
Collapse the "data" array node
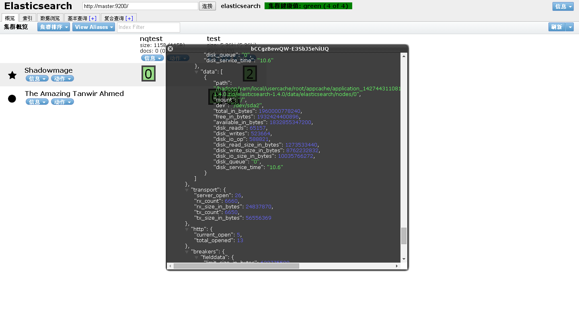coord(197,72)
